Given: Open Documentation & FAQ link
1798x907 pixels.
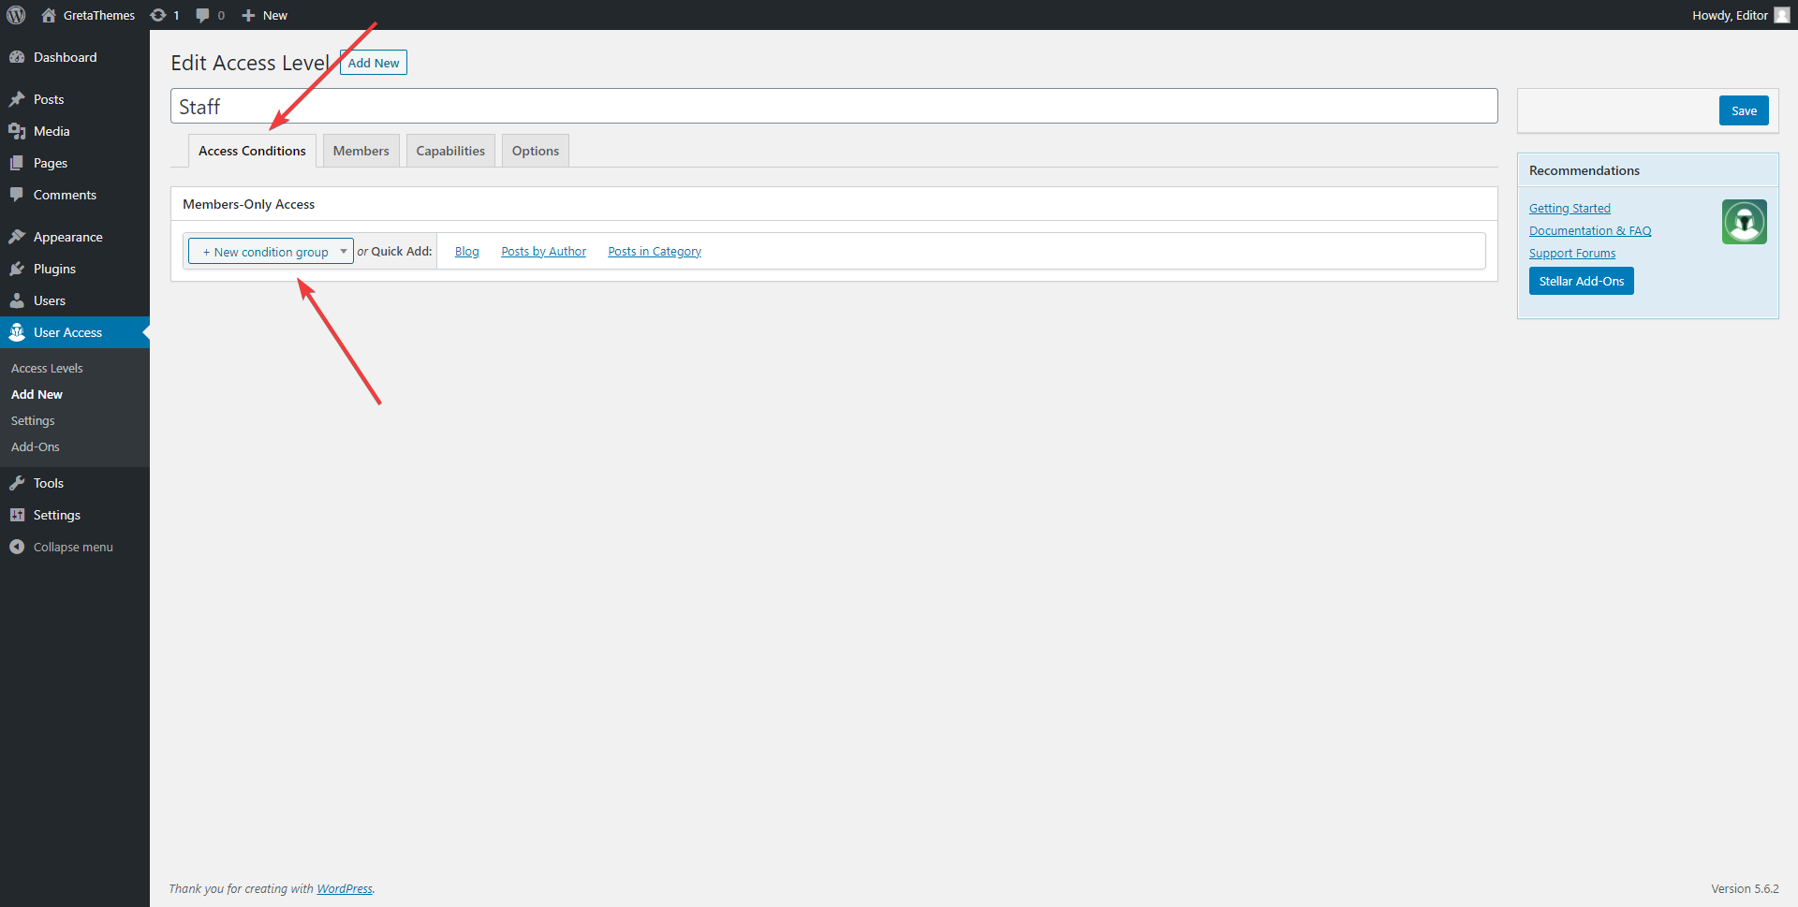Looking at the screenshot, I should tap(1590, 230).
